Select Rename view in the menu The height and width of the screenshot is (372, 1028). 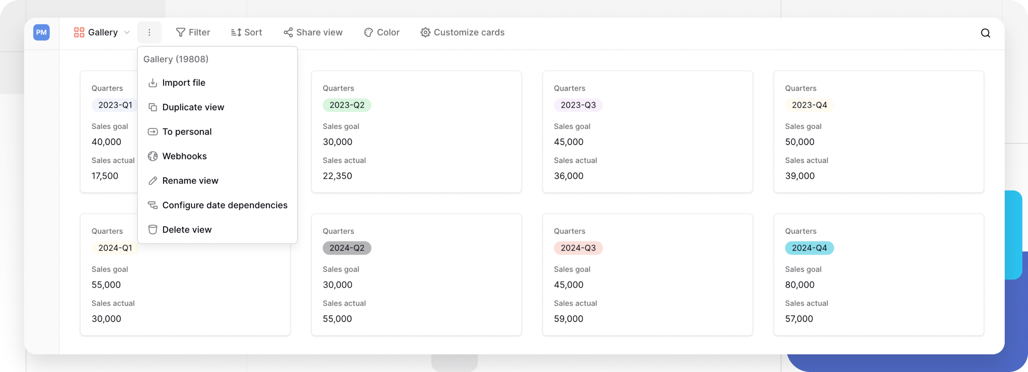tap(190, 180)
